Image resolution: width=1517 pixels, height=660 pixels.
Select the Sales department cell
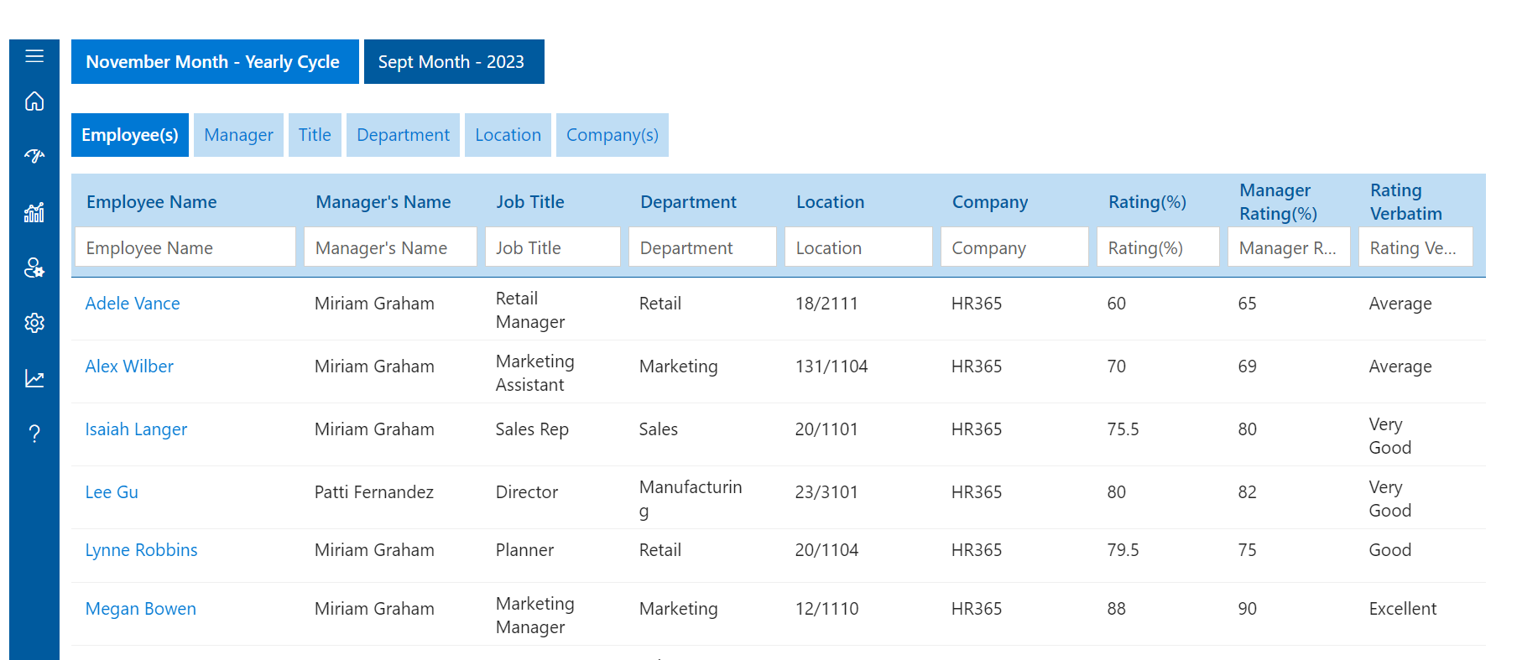coord(658,429)
